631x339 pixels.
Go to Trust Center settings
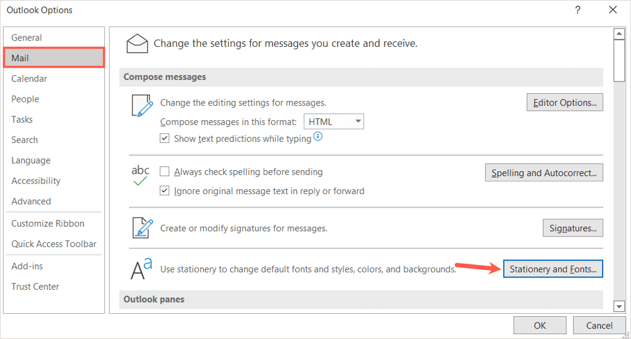point(35,286)
